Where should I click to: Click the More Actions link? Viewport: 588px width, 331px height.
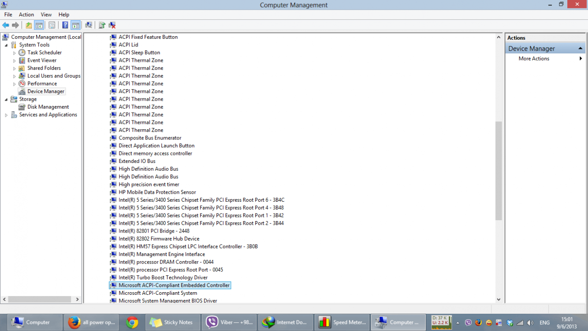[x=534, y=59]
